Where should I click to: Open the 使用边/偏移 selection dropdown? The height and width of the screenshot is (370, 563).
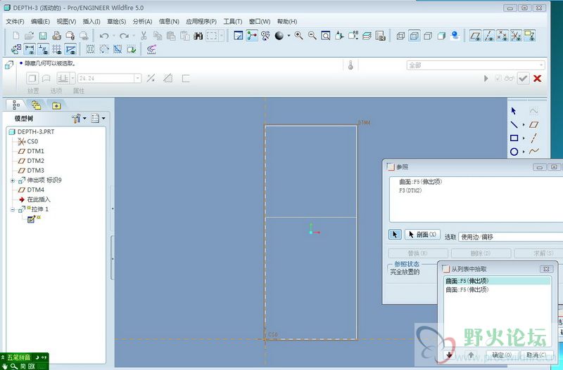coord(511,237)
